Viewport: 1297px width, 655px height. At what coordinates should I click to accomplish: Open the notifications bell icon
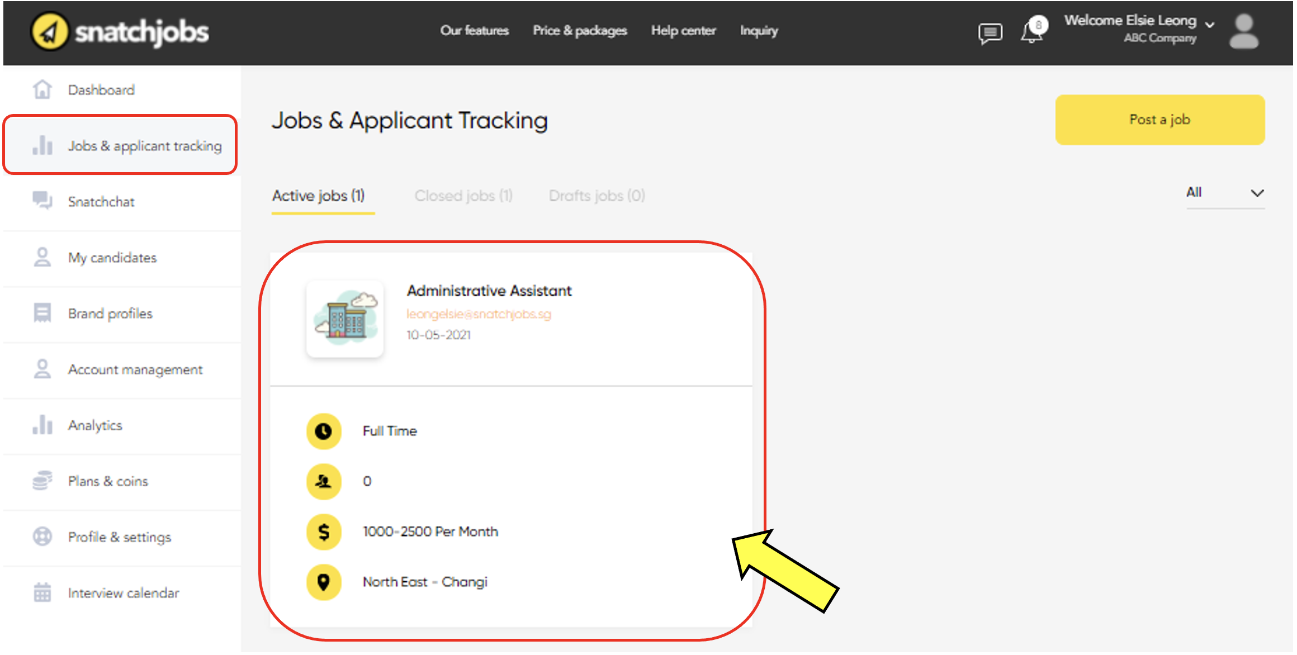1031,32
